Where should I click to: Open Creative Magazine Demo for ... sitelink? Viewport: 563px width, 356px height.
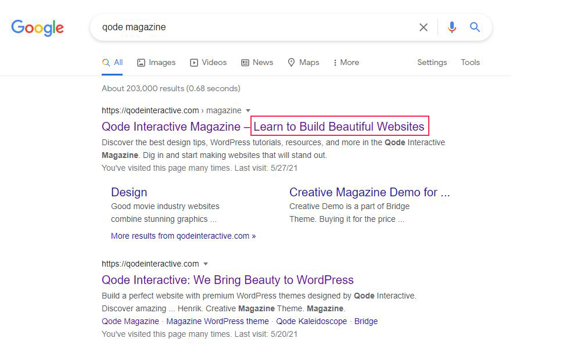coord(370,192)
